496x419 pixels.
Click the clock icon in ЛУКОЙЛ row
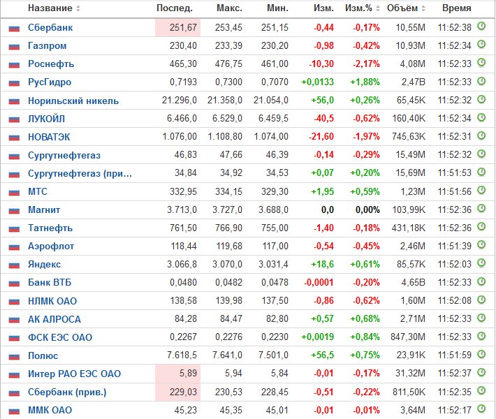[x=481, y=117]
